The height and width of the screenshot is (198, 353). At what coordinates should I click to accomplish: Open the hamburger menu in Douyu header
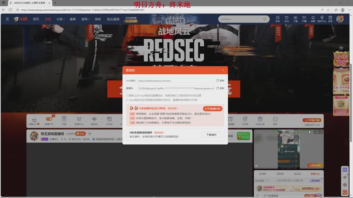click(8, 19)
